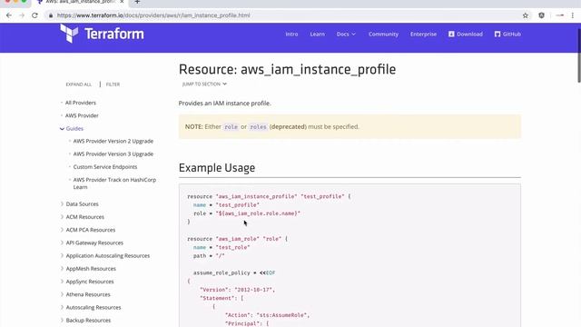
Task: Open the Jump To Section dropdown
Action: tap(204, 84)
